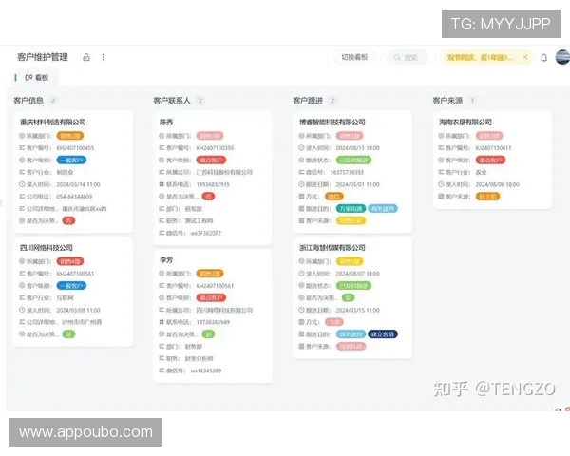Click the yellow customer source tag in 博睿智能 card
The width and height of the screenshot is (570, 456).
351,220
